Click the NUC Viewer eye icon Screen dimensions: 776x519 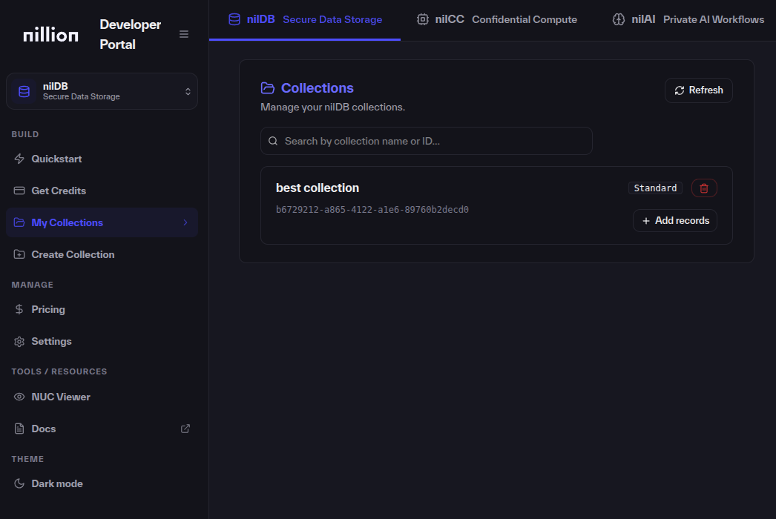(x=19, y=397)
